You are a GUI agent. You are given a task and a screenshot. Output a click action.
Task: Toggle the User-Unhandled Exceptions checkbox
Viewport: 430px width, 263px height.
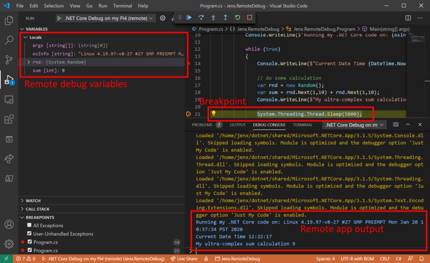point(29,234)
